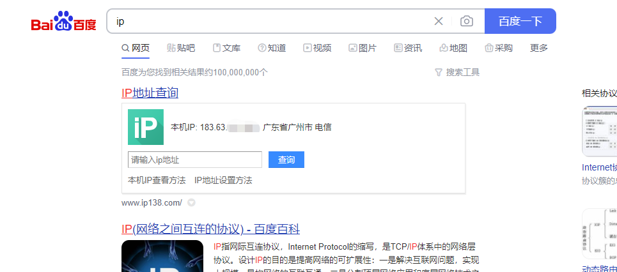Open the Internet protocol card thumbnail in sidebar

click(599, 132)
